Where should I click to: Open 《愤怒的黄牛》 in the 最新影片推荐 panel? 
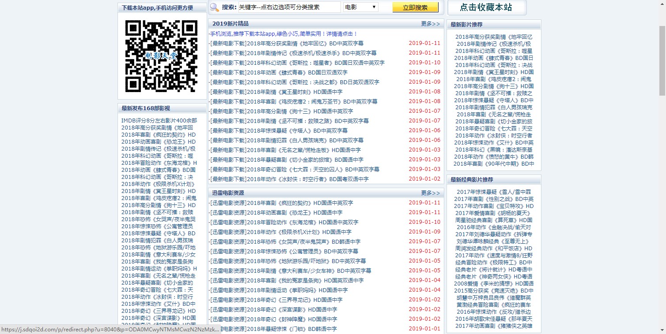tap(494, 156)
